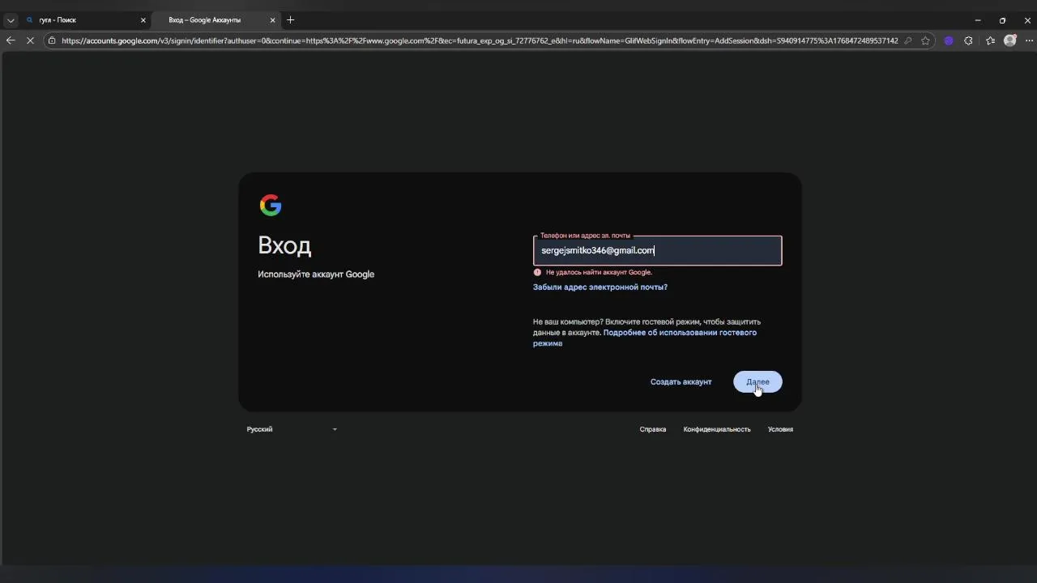The width and height of the screenshot is (1037, 583).
Task: Open the browser settings and more menu
Action: (1027, 40)
